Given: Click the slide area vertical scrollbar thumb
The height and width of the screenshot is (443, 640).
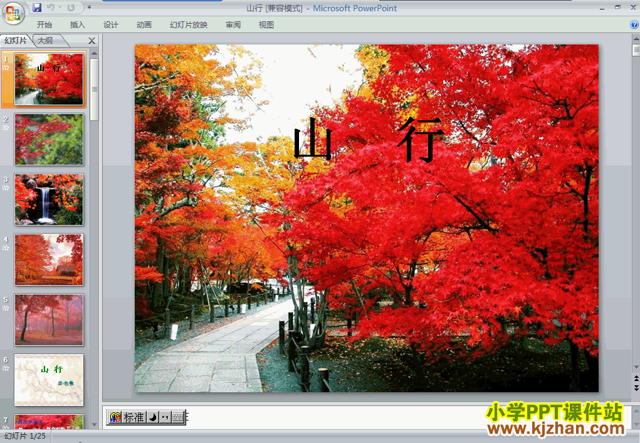Looking at the screenshot, I should click(636, 50).
